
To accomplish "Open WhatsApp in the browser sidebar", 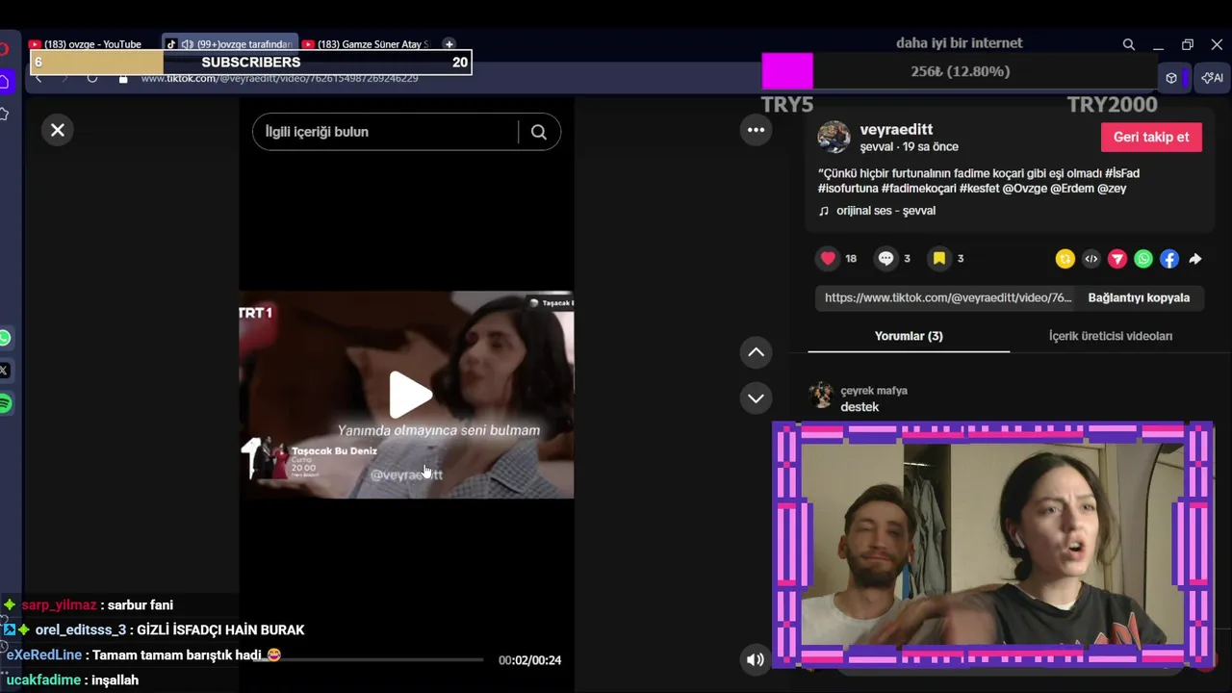I will pyautogui.click(x=5, y=338).
